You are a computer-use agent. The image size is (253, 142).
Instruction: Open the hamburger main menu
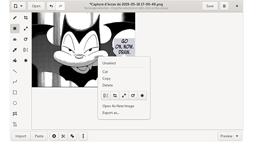(x=224, y=6)
